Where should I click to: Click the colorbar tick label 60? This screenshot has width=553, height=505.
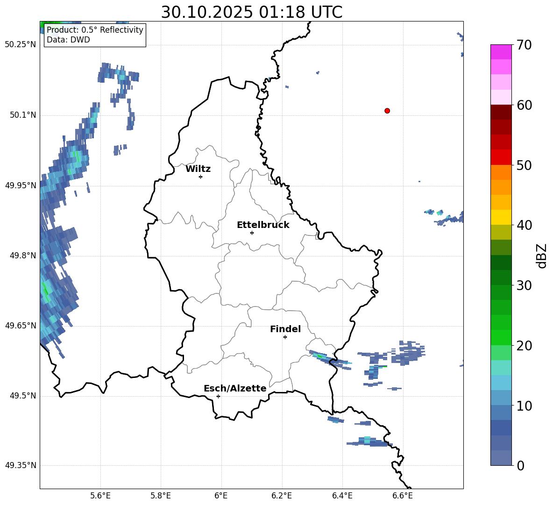pos(524,105)
